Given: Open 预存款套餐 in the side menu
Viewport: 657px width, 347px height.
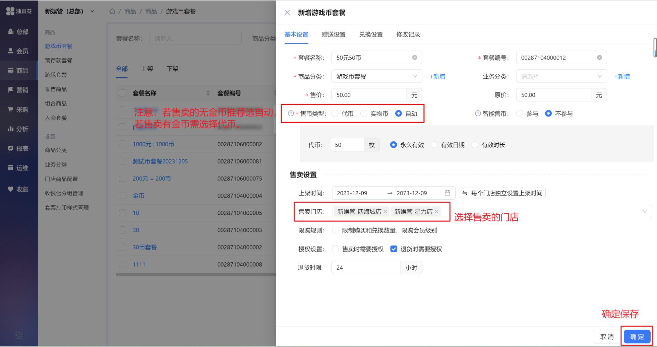Looking at the screenshot, I should 59,60.
